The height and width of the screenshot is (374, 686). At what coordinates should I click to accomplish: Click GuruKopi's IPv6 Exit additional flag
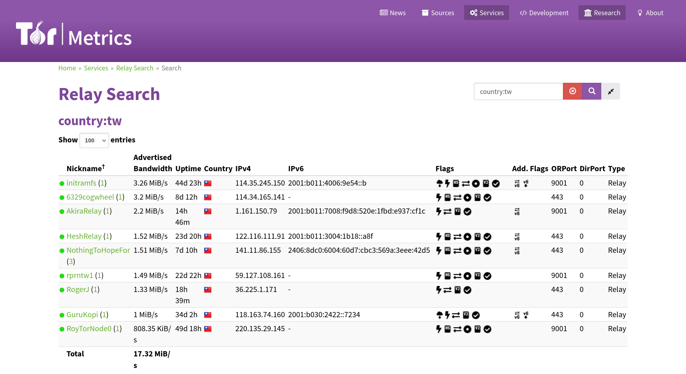(526, 315)
